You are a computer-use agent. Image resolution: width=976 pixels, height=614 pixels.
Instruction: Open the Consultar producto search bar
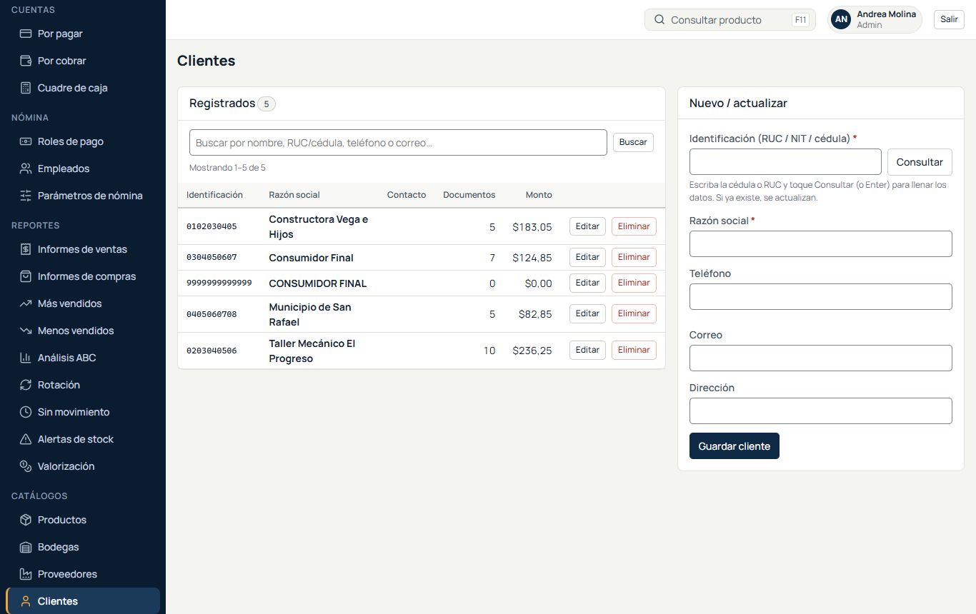[730, 20]
